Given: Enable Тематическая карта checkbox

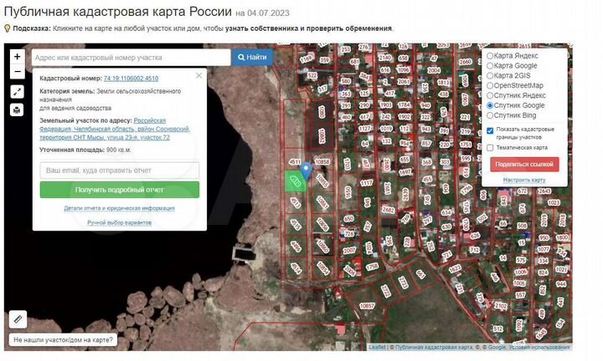Looking at the screenshot, I should click(x=490, y=148).
